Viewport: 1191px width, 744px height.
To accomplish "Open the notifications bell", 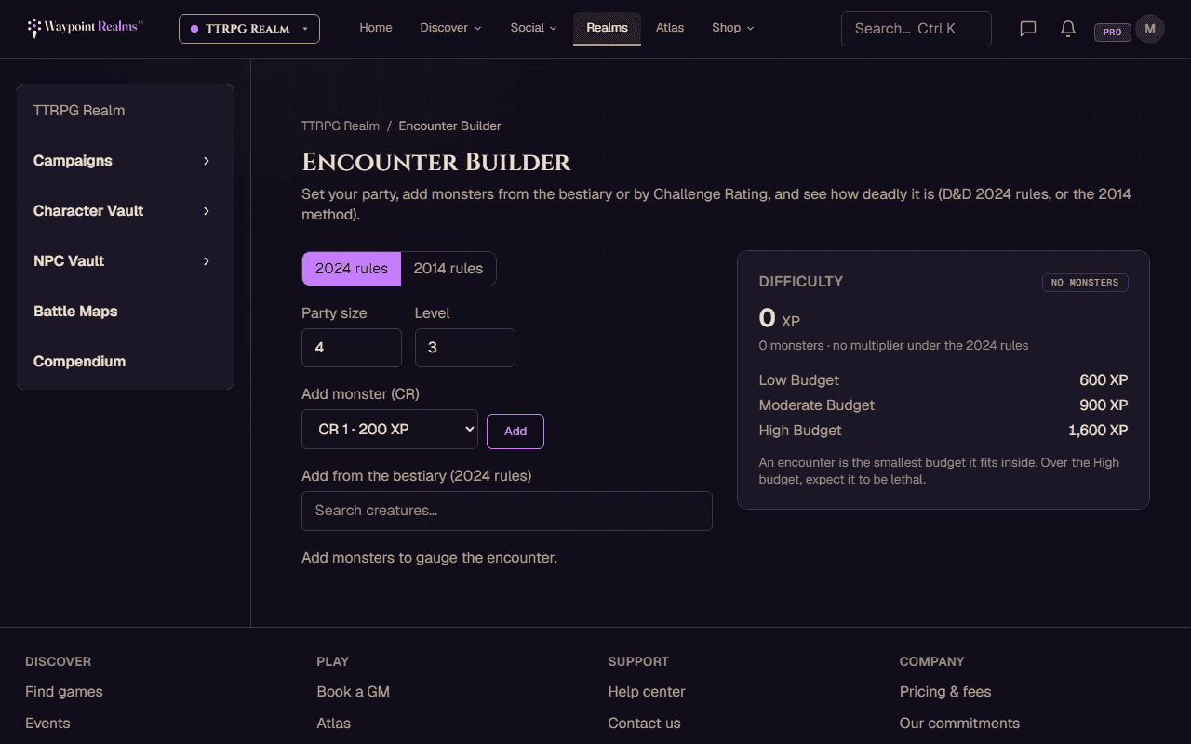I will pyautogui.click(x=1068, y=29).
